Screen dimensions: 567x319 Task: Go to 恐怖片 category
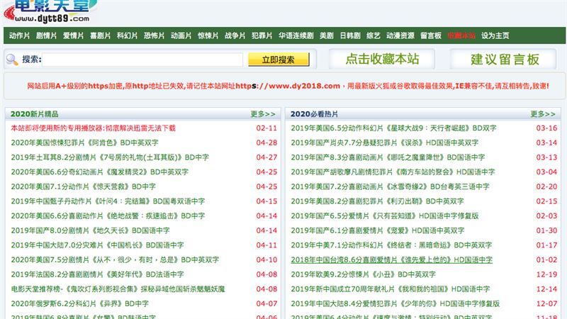tap(154, 35)
